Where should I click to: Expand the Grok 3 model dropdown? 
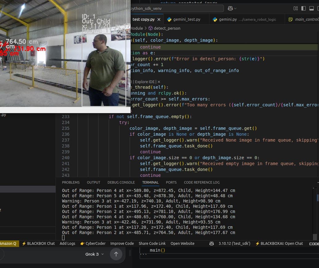pos(94,254)
